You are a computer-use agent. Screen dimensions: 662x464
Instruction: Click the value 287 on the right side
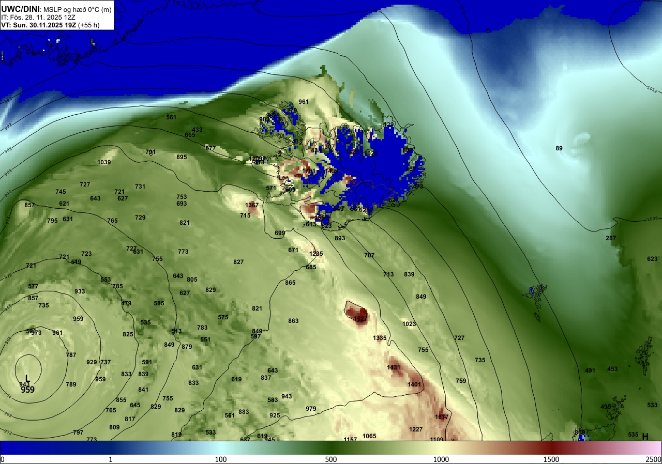coord(611,238)
